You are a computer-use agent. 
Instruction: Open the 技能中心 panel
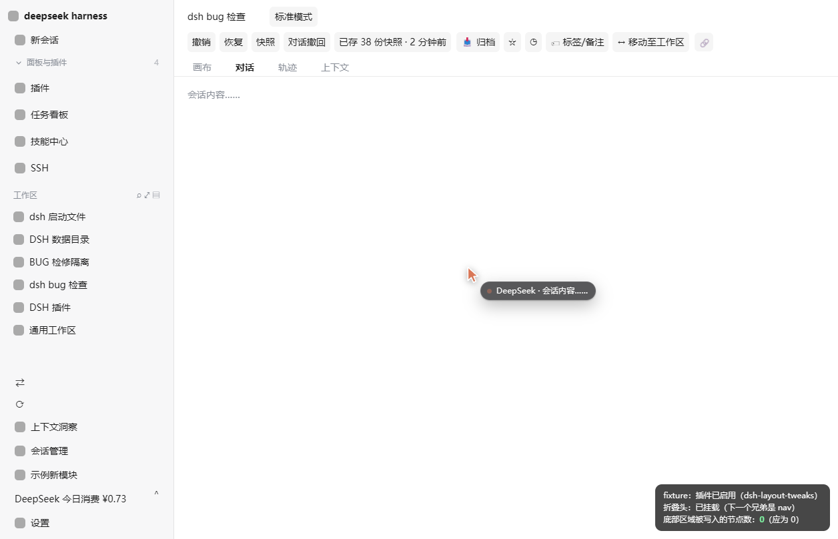click(x=87, y=141)
